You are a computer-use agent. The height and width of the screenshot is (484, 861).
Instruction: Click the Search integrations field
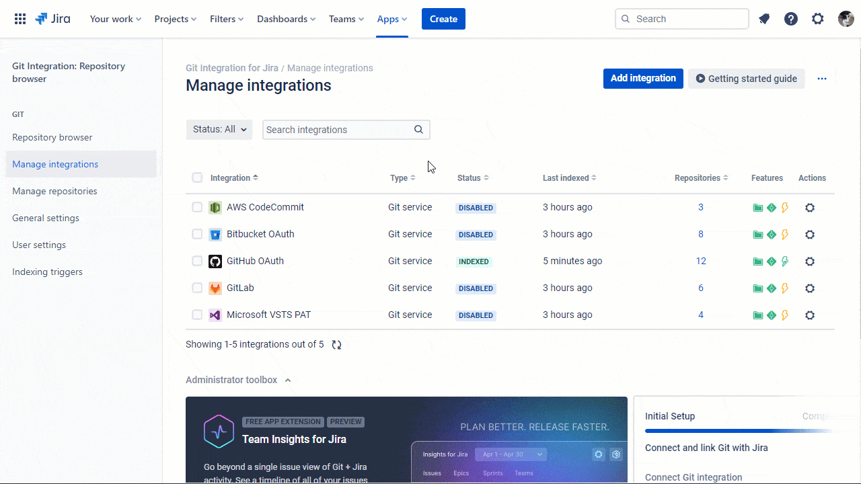(x=346, y=130)
